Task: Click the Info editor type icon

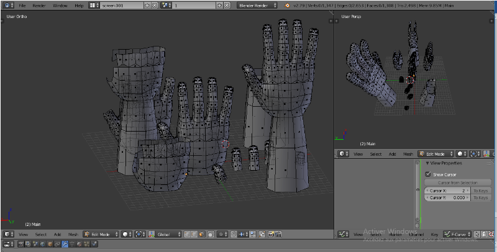Action: (6, 5)
